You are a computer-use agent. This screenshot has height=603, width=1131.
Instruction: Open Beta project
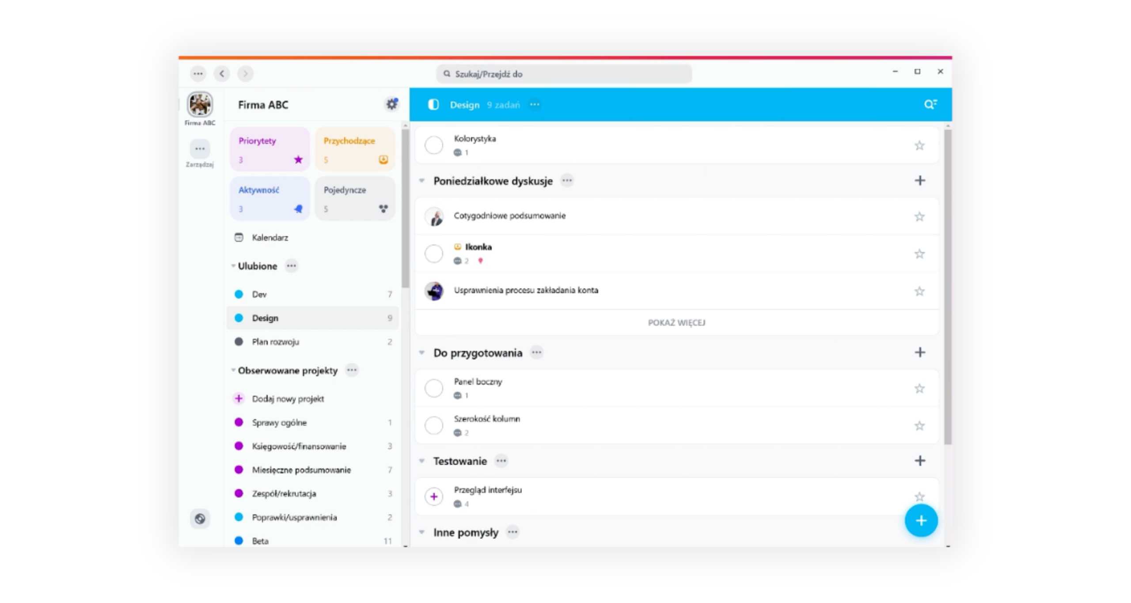click(x=312, y=540)
